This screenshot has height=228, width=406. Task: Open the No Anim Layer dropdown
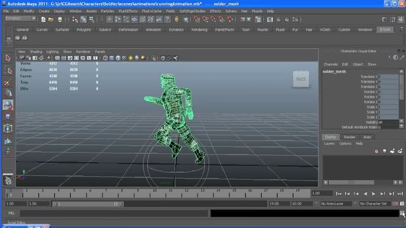(336, 204)
